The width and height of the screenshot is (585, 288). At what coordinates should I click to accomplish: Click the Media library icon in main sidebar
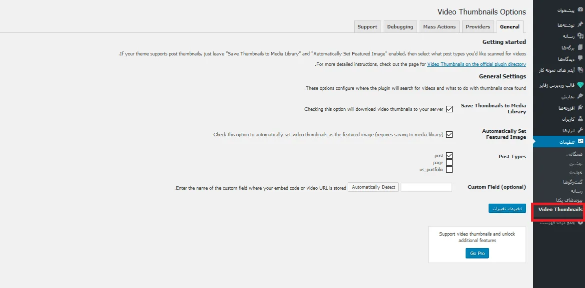pyautogui.click(x=580, y=36)
